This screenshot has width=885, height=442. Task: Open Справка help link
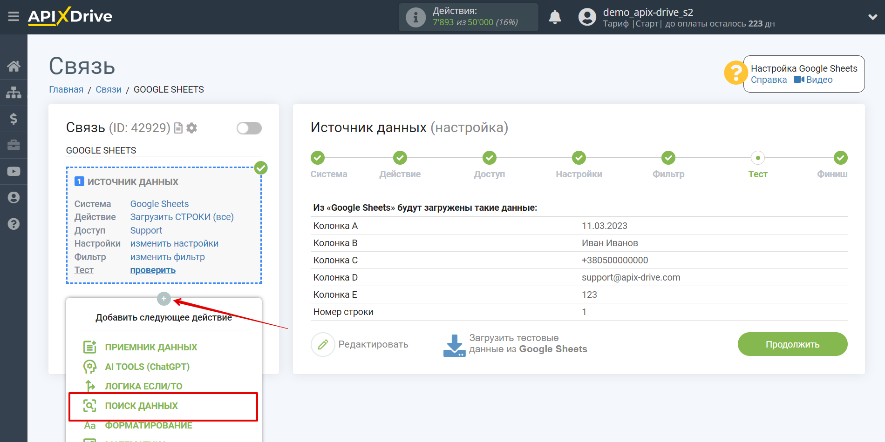[769, 80]
